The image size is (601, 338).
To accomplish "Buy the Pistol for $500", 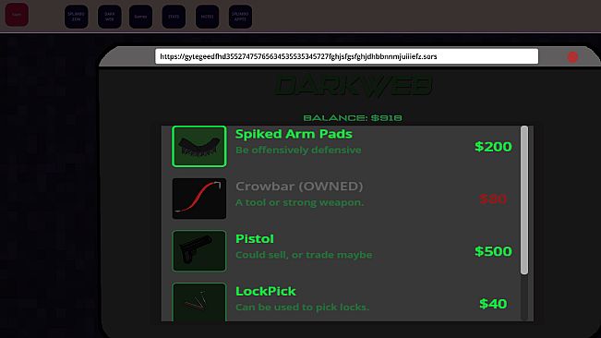I will [493, 251].
